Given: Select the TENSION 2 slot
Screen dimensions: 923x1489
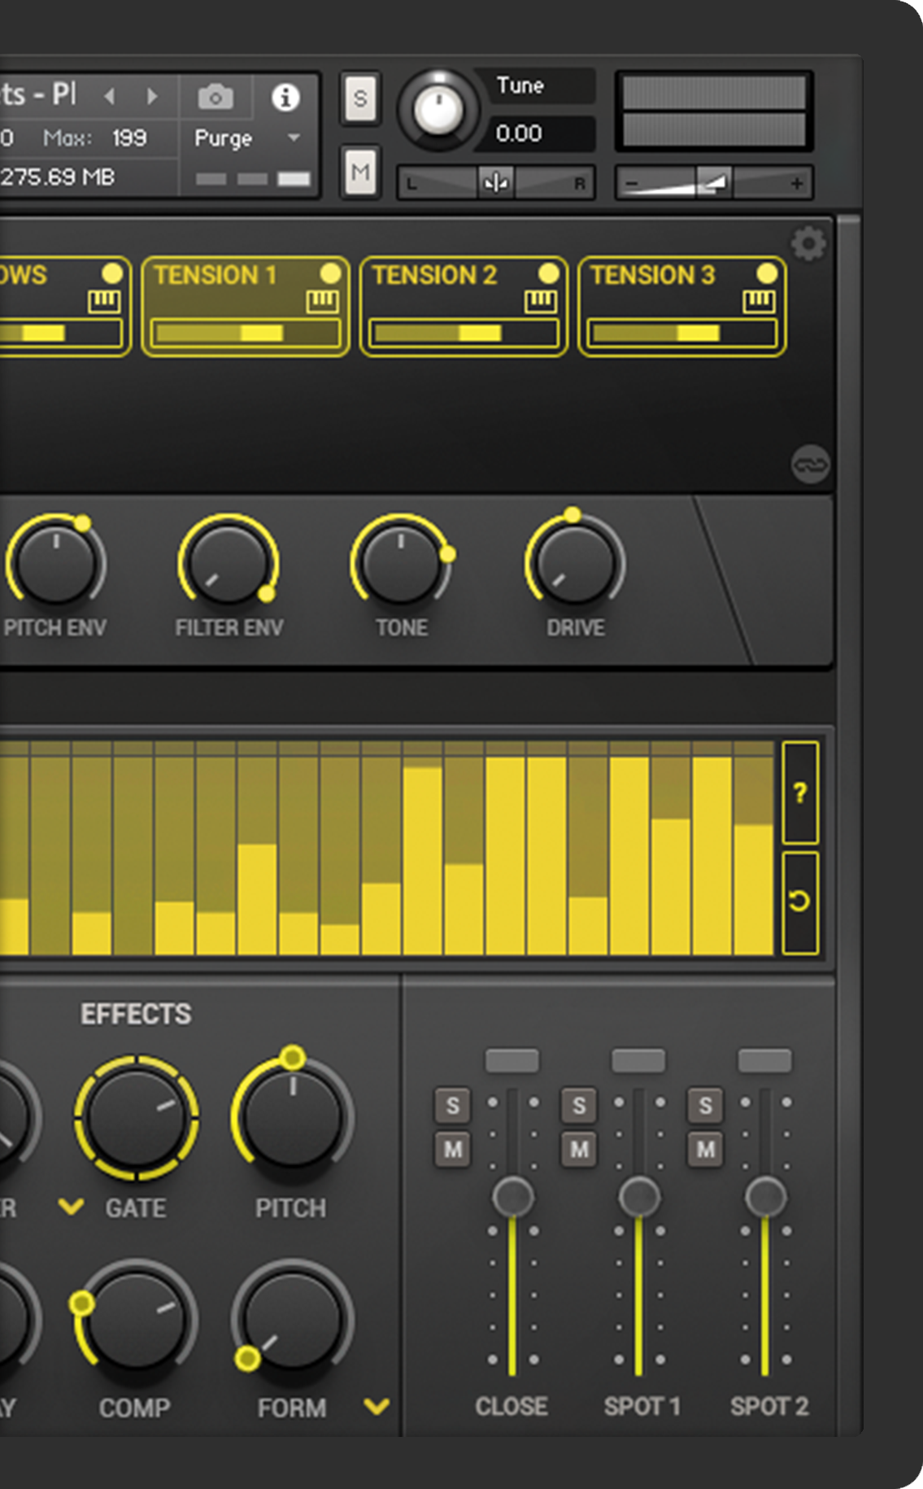Looking at the screenshot, I should [x=443, y=277].
